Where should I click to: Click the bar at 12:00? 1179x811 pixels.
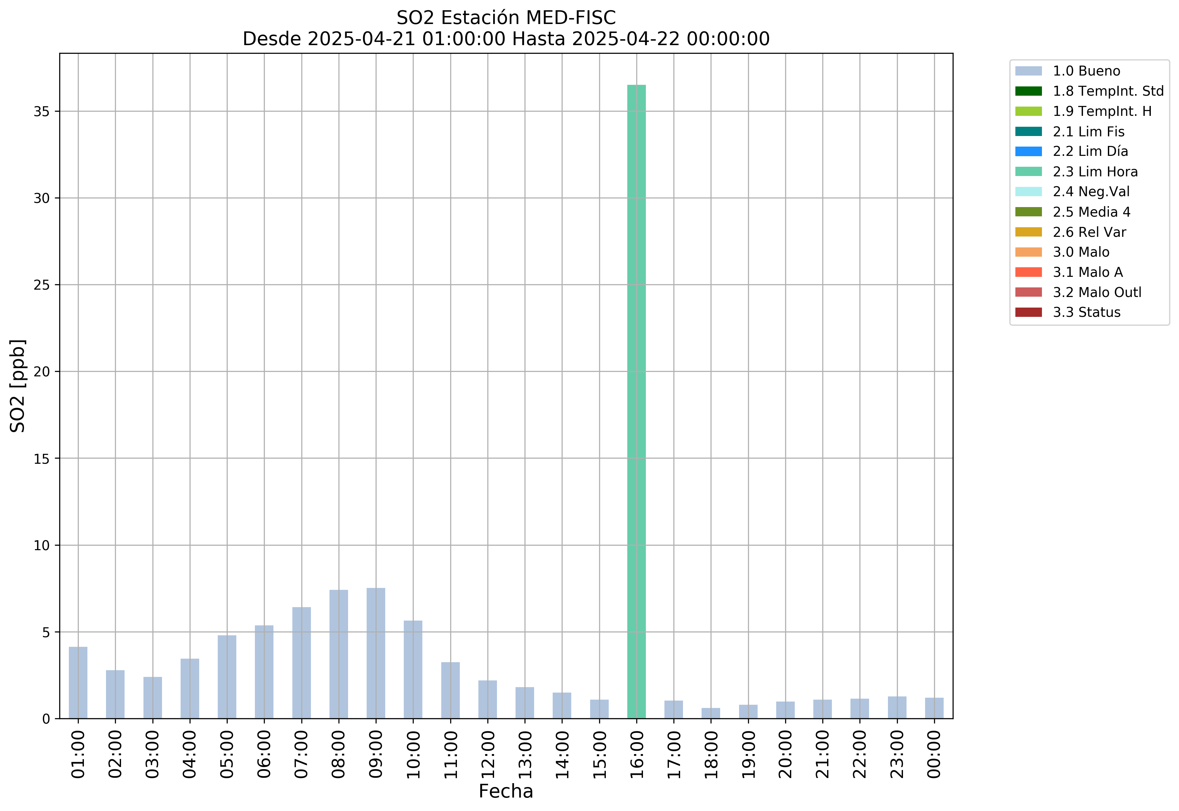coord(488,700)
